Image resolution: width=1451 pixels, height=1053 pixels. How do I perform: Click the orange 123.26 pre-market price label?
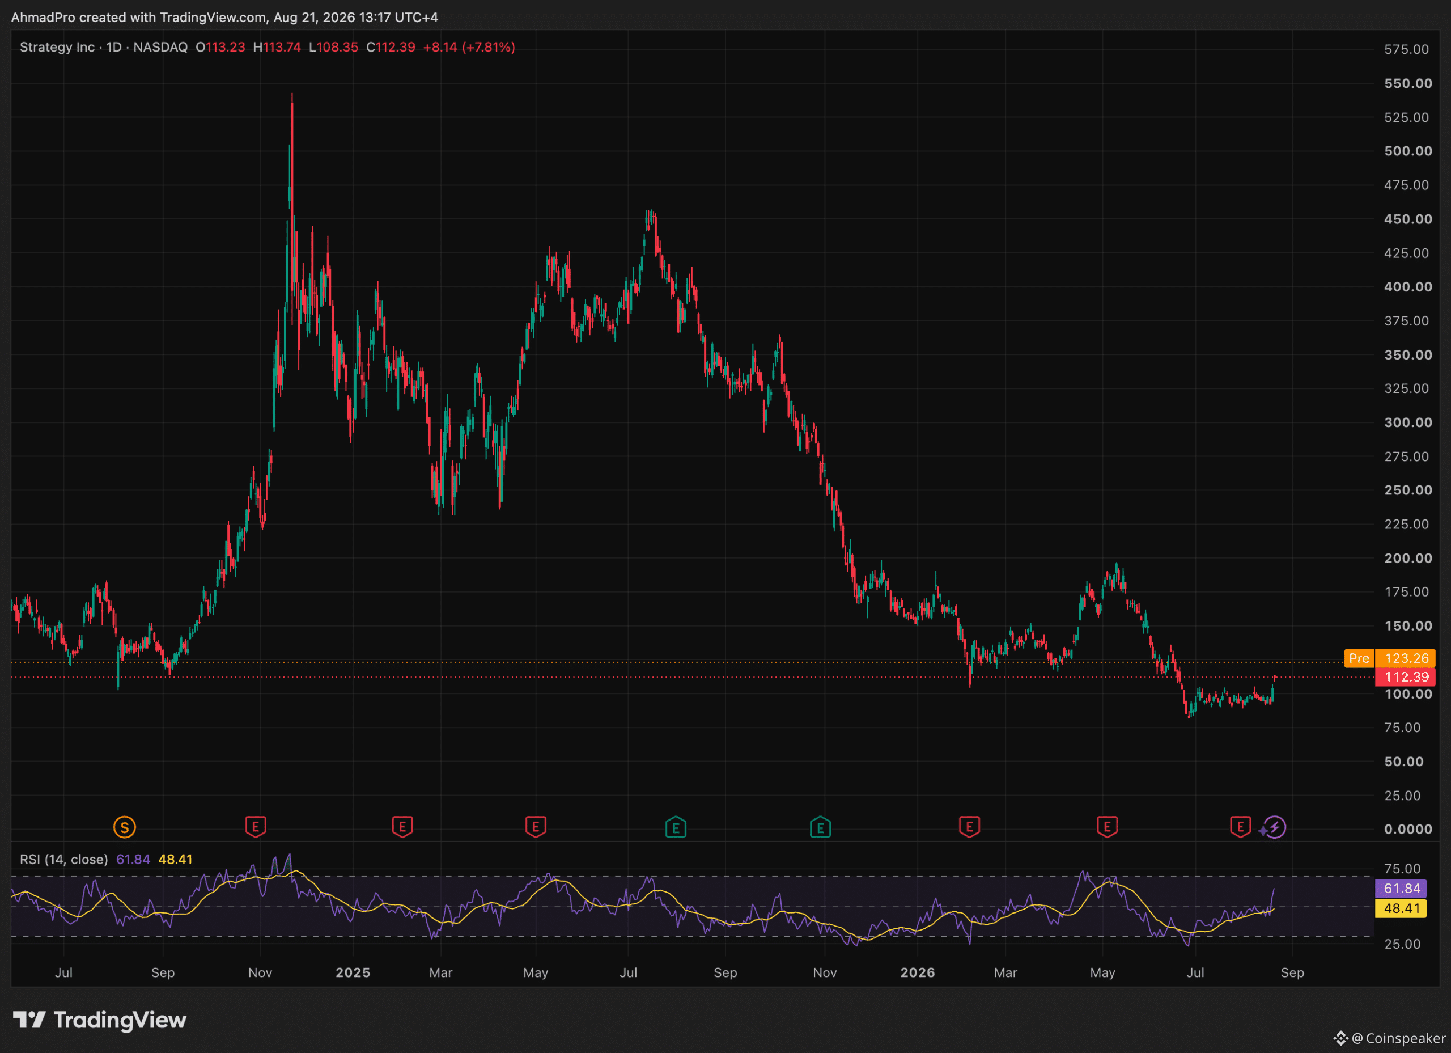point(1406,658)
